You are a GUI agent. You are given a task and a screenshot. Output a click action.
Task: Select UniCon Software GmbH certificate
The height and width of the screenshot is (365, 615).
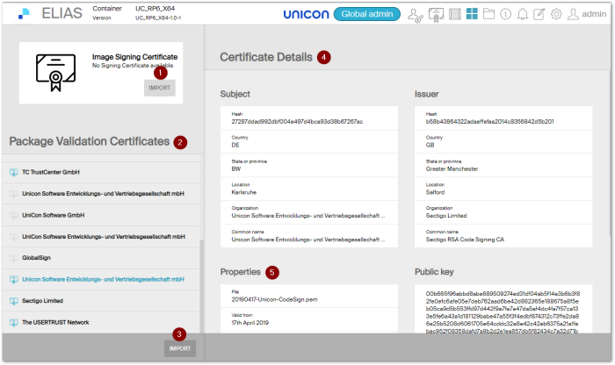[101, 215]
